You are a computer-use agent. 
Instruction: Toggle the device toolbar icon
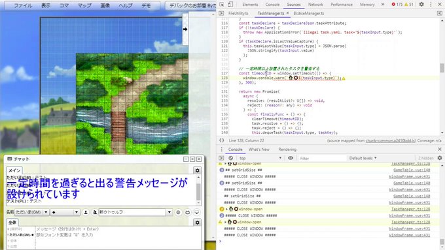click(230, 5)
